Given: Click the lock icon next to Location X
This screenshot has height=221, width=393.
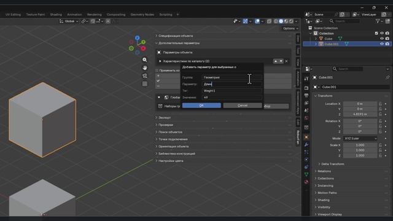Looking at the screenshot, I should [x=380, y=104].
